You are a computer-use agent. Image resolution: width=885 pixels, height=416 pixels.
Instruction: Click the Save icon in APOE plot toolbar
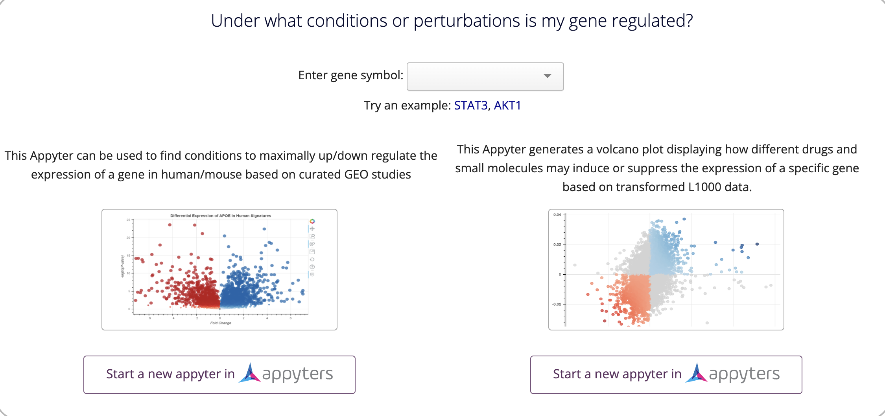coord(312,252)
